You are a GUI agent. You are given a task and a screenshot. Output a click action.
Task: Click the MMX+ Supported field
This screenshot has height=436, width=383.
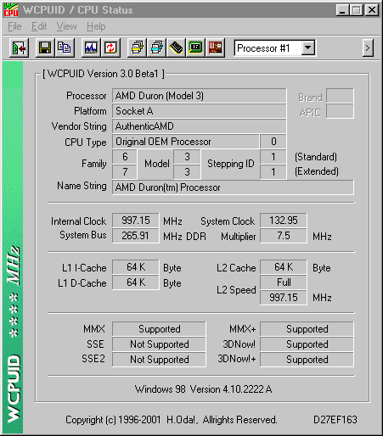(x=307, y=329)
